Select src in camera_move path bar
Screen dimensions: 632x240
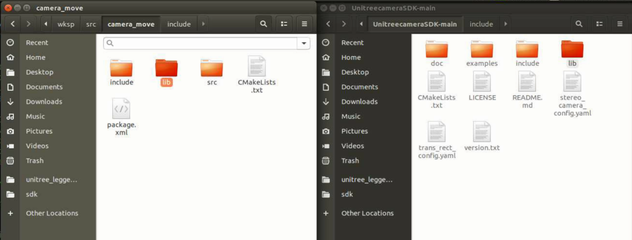[x=91, y=24]
